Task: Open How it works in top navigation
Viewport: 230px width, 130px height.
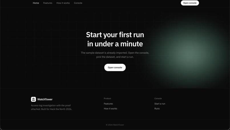Action: [63, 3]
